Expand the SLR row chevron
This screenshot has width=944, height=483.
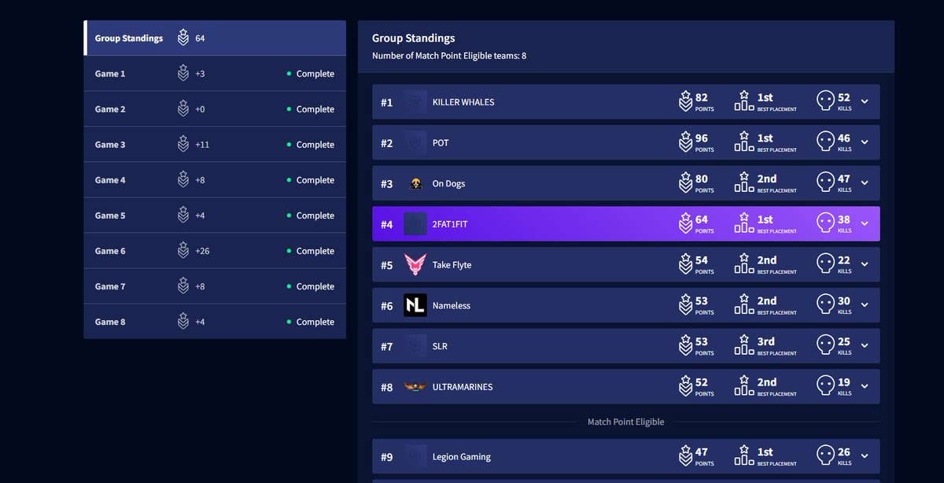pos(865,346)
